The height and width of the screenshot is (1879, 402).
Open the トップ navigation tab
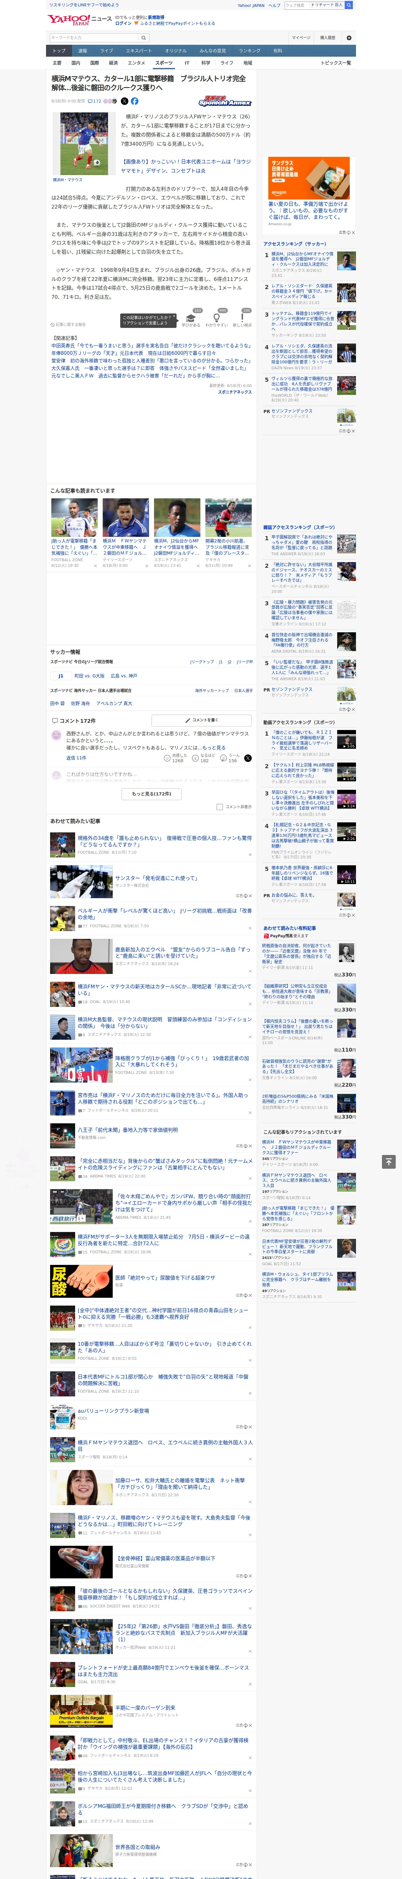pos(59,50)
